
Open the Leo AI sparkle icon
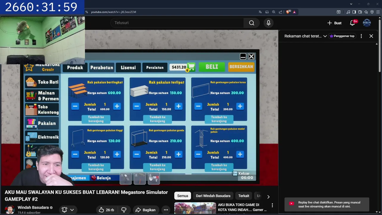click(x=366, y=12)
